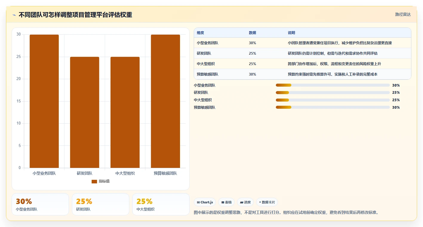Click the 指标值 legend text
Viewport: 423px width, 227px height.
[x=104, y=181]
